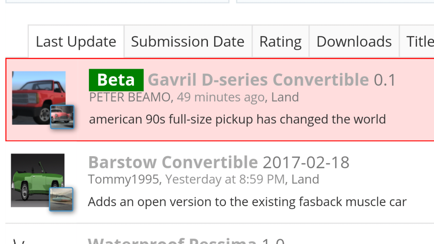Select the Last Update sort tab

[76, 41]
